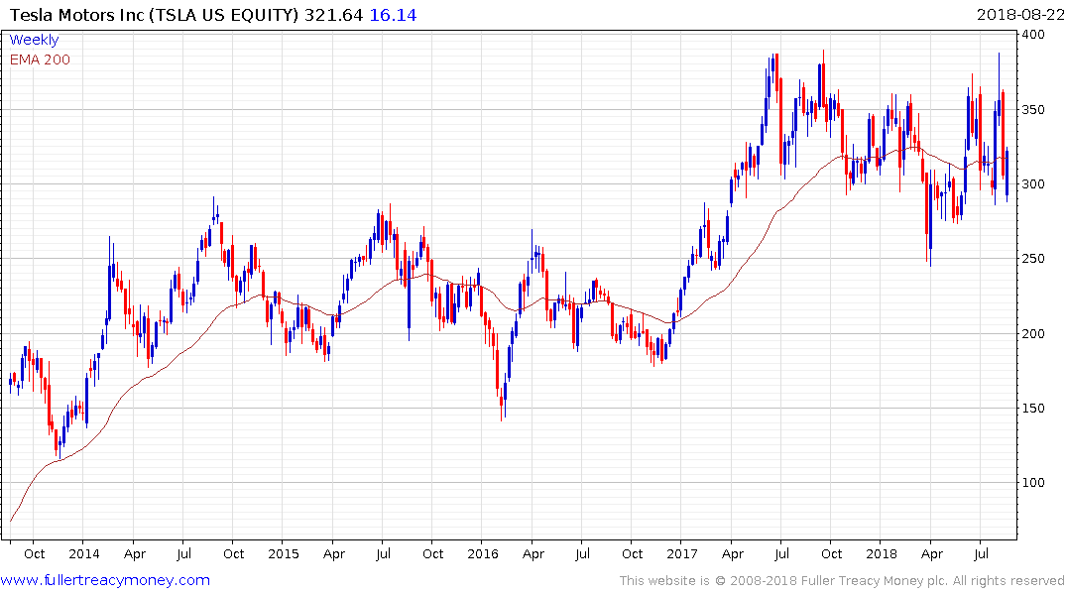Select the EMA 200 legend label
This screenshot has height=595, width=1066.
pos(40,59)
